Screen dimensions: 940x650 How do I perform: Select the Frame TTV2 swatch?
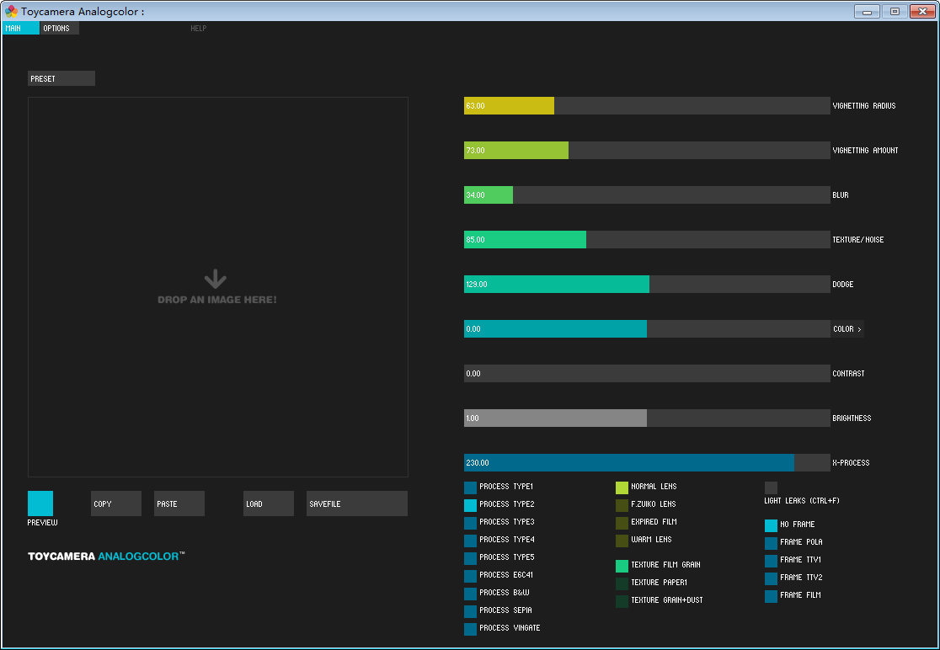point(771,578)
